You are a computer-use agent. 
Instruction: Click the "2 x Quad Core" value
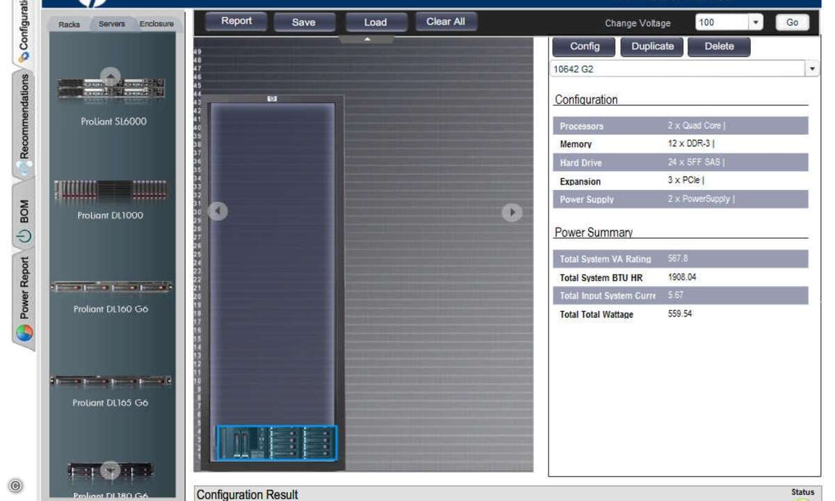point(696,126)
